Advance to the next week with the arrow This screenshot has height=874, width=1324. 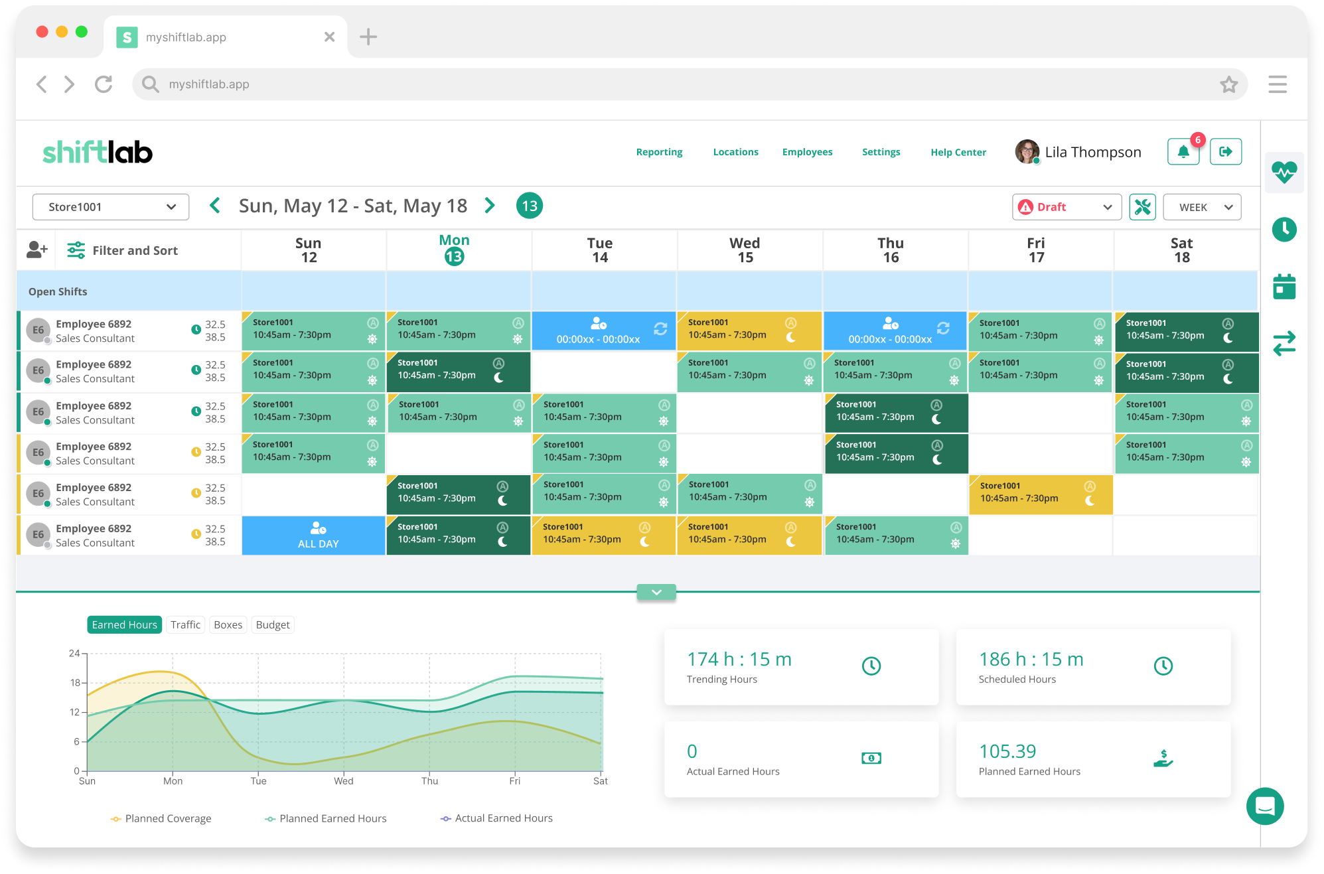(x=490, y=206)
